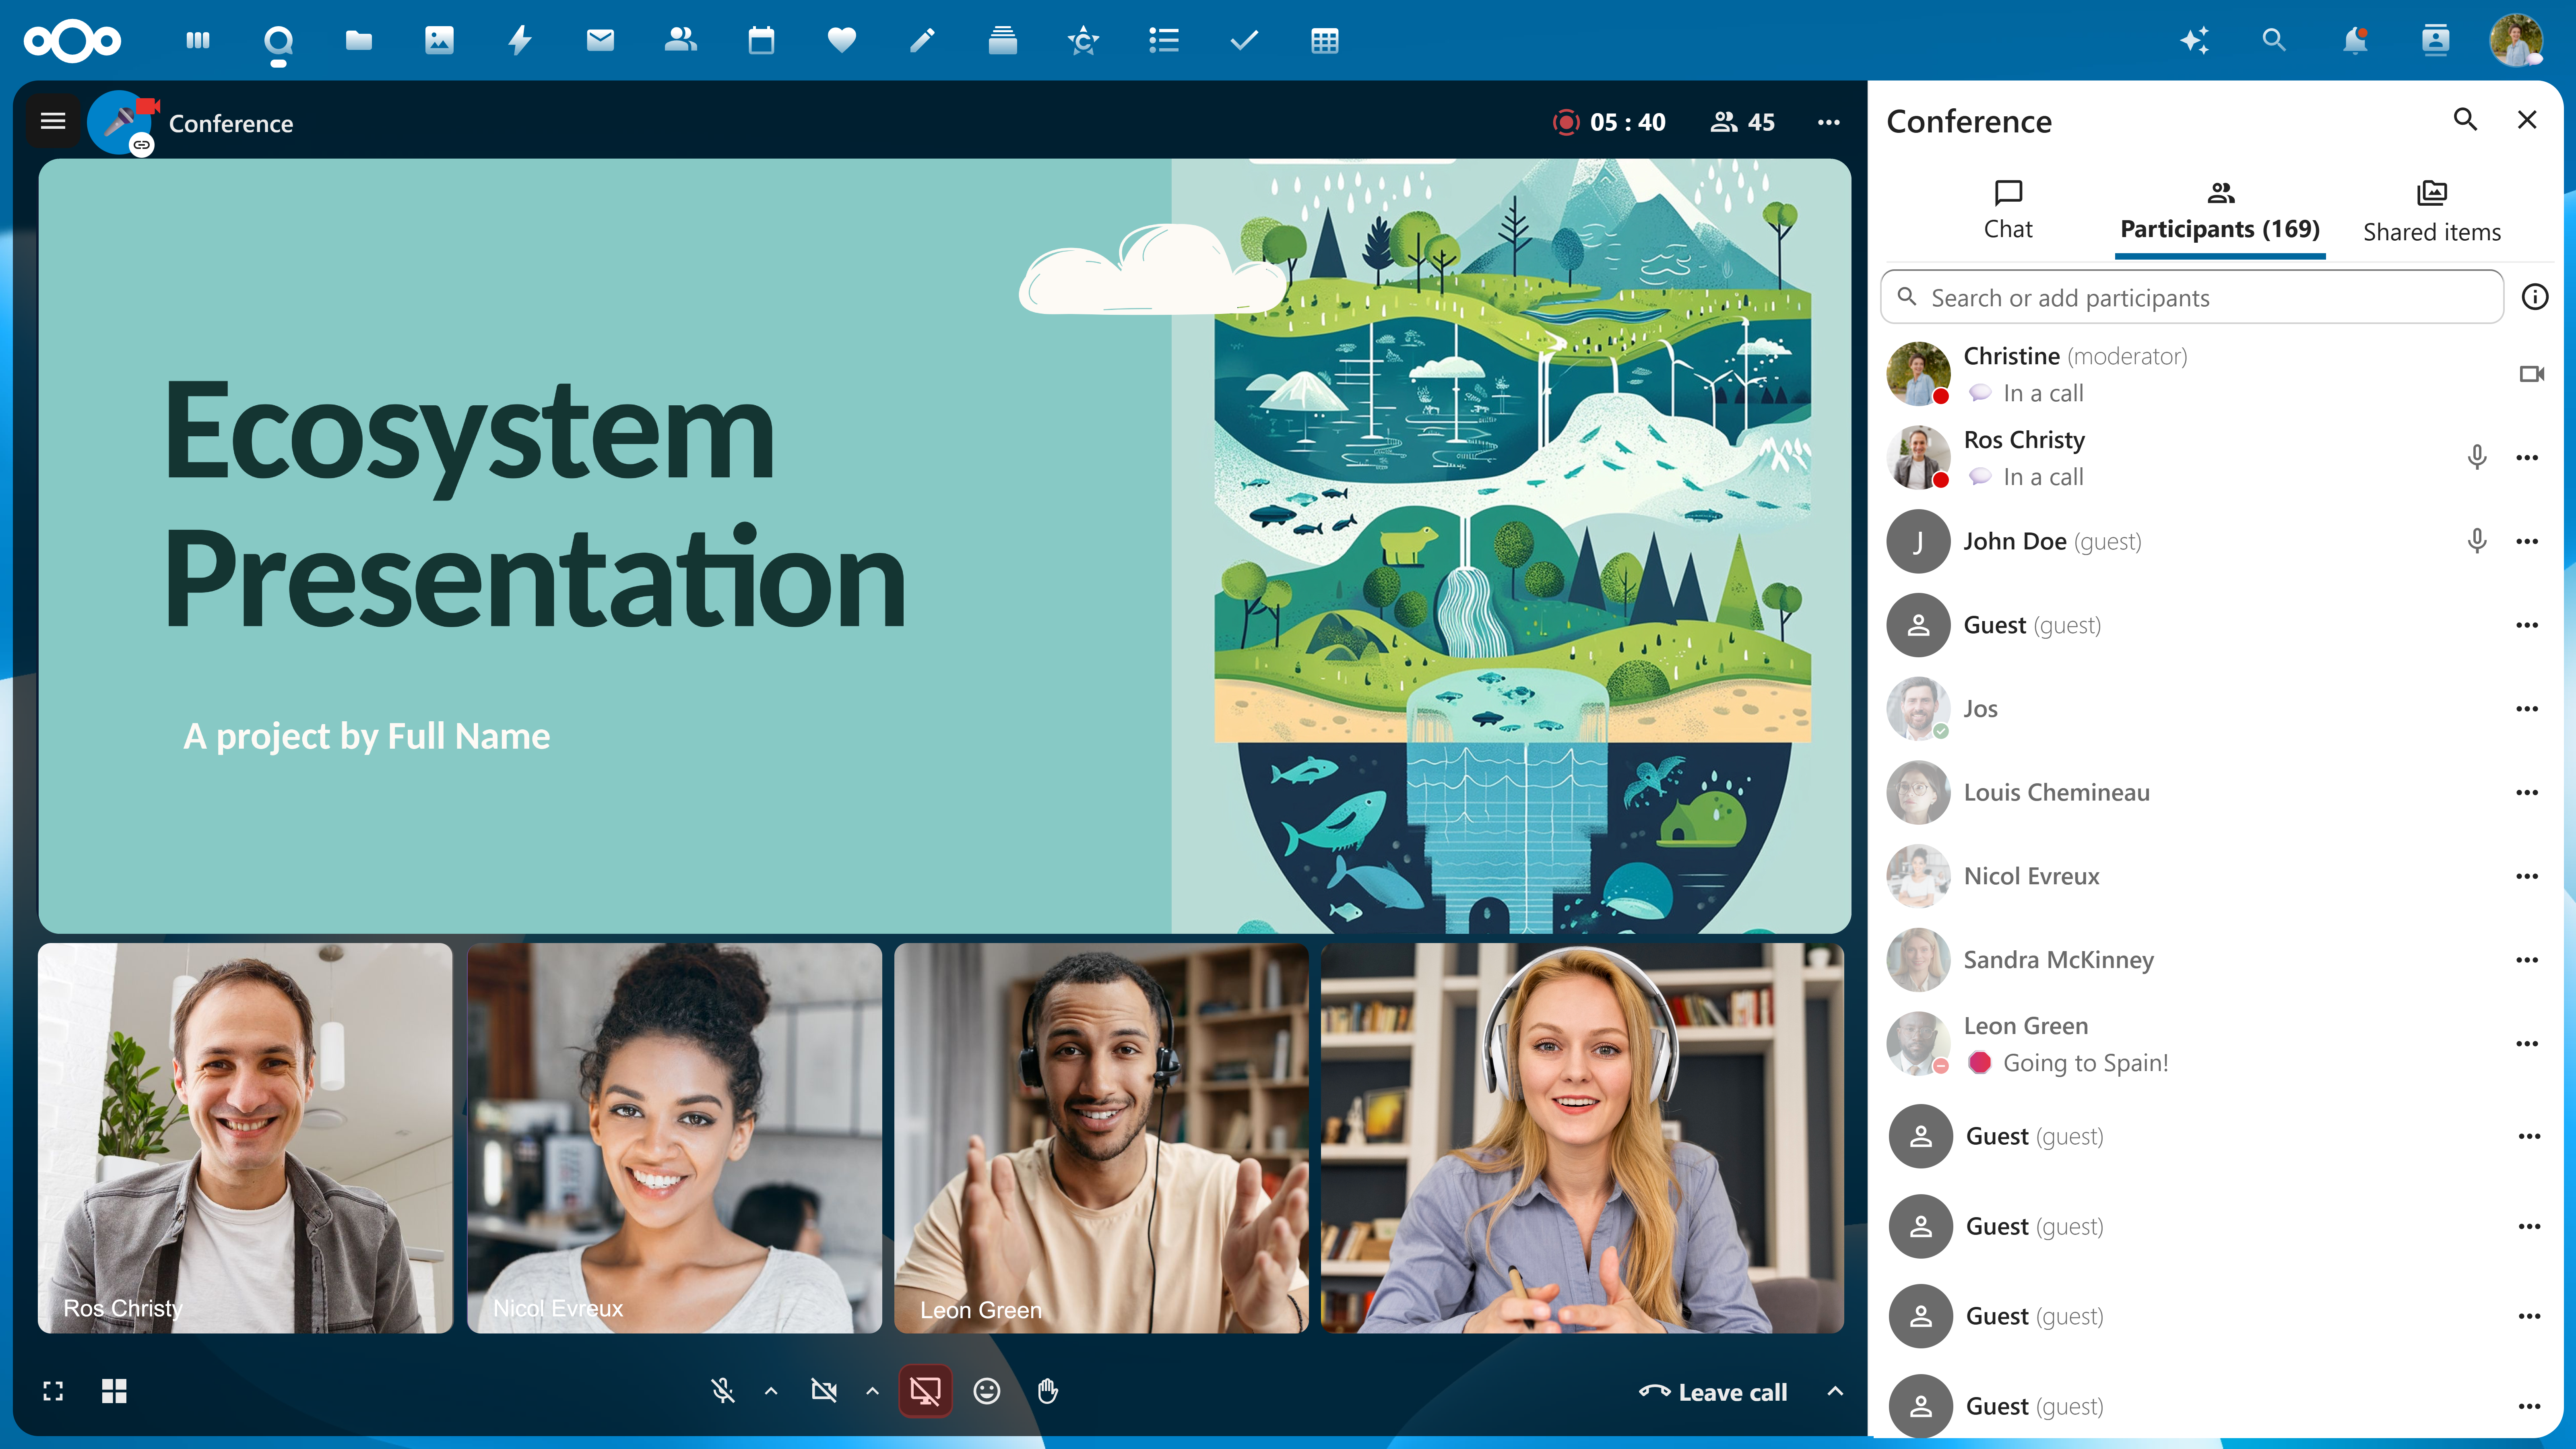The image size is (2576, 1449).
Task: Expand the microphone device selection chevron
Action: coord(771,1391)
